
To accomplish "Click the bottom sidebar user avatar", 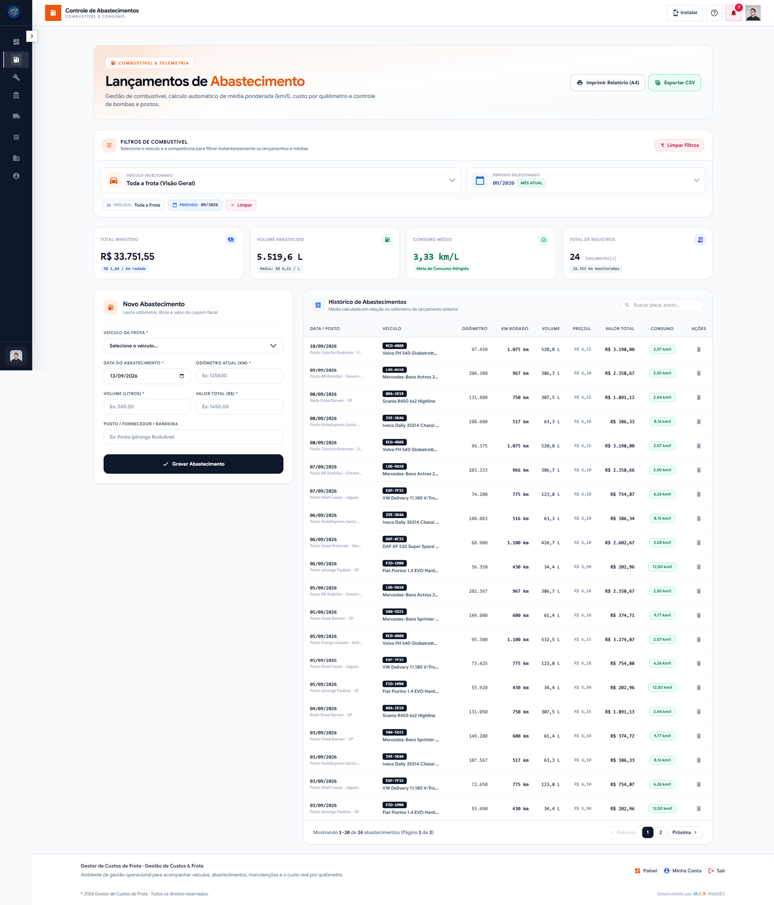I will tap(16, 356).
